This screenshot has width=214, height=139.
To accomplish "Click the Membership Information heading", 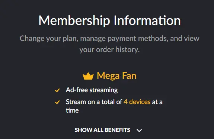I will click(x=109, y=20).
